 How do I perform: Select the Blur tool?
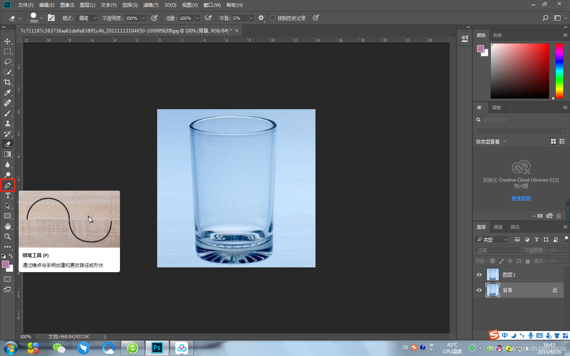coord(8,165)
